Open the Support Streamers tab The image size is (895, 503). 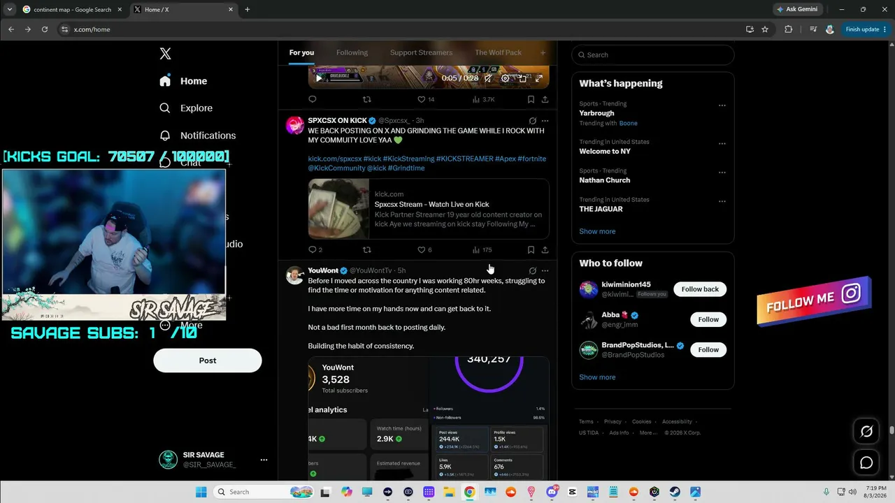pos(421,52)
